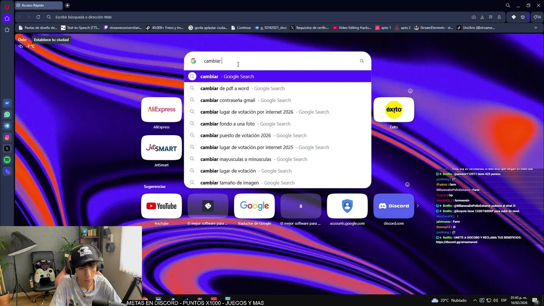This screenshot has height=306, width=544.
Task: Open the white tag icon in toolbar
Action: click(513, 17)
